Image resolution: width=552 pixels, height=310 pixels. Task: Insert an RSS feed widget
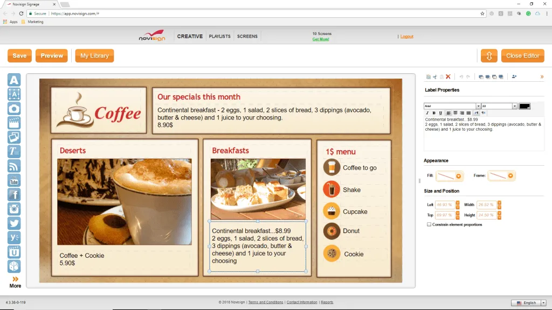pyautogui.click(x=14, y=166)
